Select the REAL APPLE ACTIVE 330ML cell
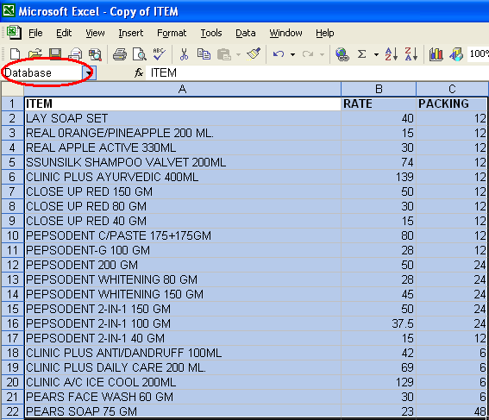 point(183,147)
